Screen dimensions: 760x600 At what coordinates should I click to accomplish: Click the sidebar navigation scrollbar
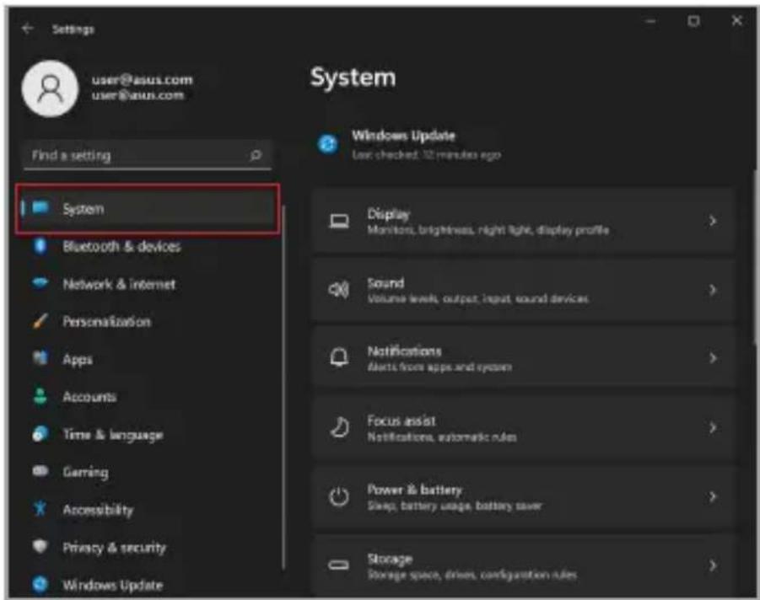pos(283,388)
